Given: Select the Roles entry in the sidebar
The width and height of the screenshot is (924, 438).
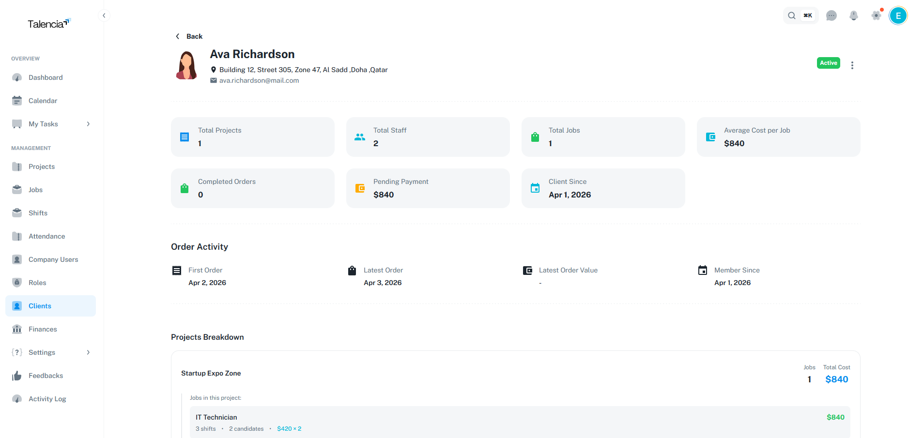Looking at the screenshot, I should point(36,282).
